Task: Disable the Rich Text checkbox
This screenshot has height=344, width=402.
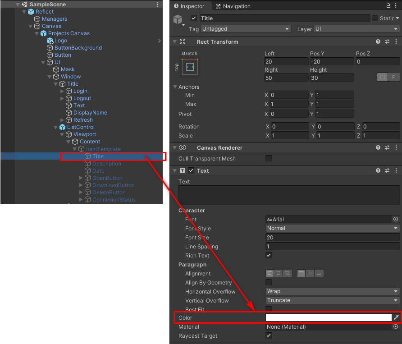Action: point(269,255)
